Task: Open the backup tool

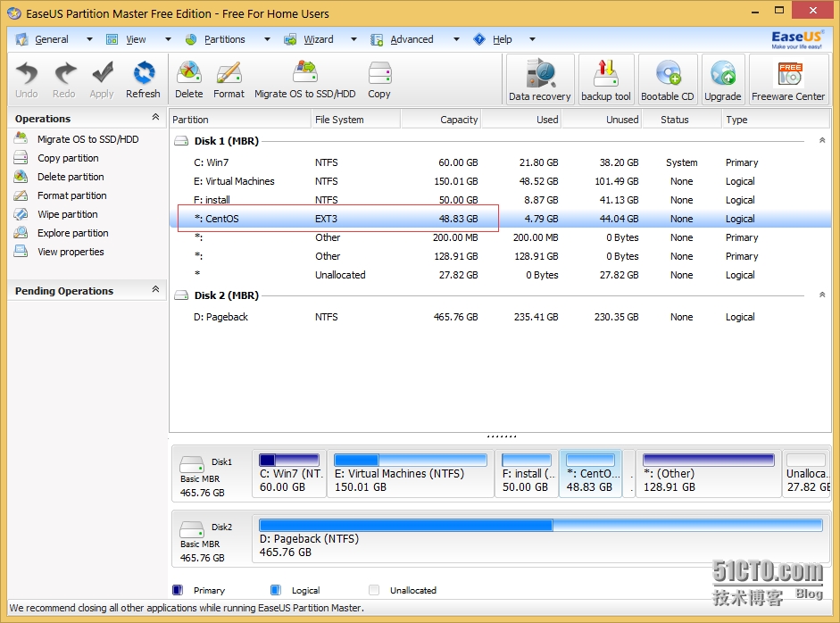Action: (x=606, y=79)
